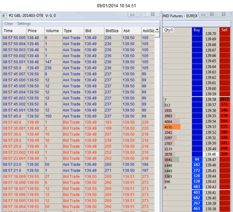Sort by the Volume column header
The width and height of the screenshot is (233, 212).
coord(53,31)
